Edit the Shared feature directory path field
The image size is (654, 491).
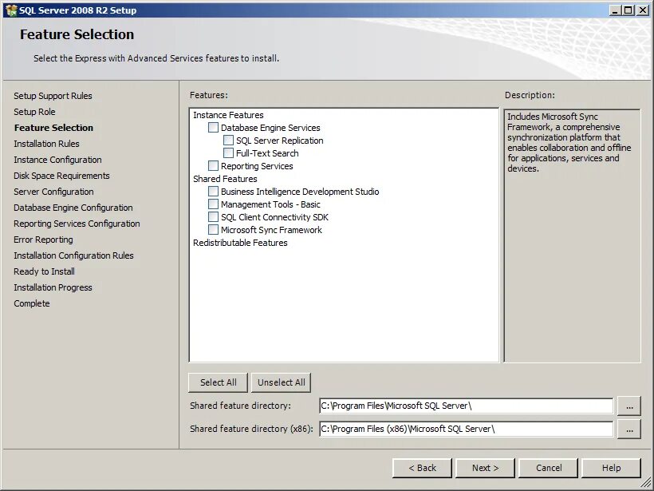point(467,406)
